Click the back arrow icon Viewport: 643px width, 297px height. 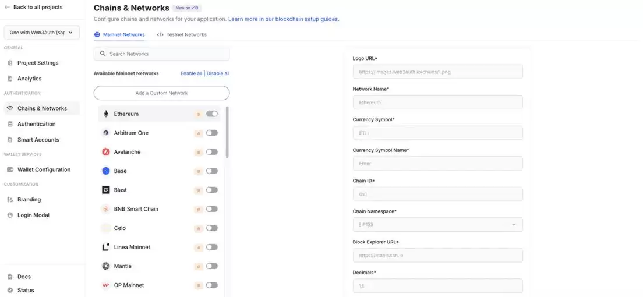pos(7,7)
